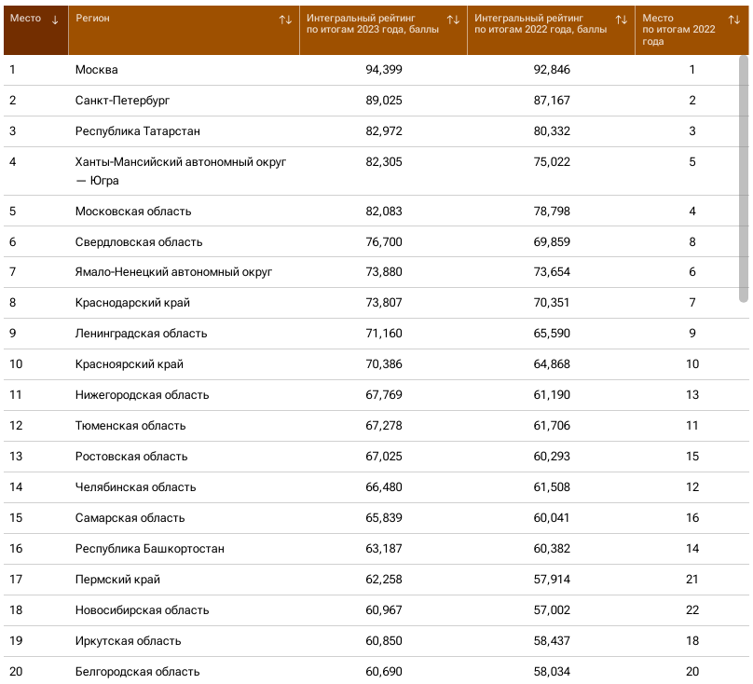
Task: Click the sort arrow in Место column header
Action: 55,20
